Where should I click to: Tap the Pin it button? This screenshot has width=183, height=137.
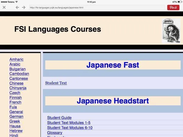(x=173, y=7)
